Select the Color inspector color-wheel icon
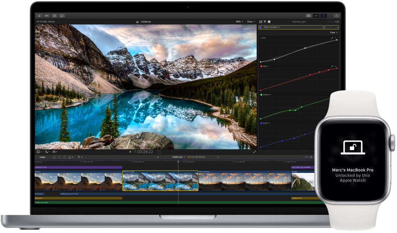The height and width of the screenshot is (233, 397). pyautogui.click(x=265, y=22)
